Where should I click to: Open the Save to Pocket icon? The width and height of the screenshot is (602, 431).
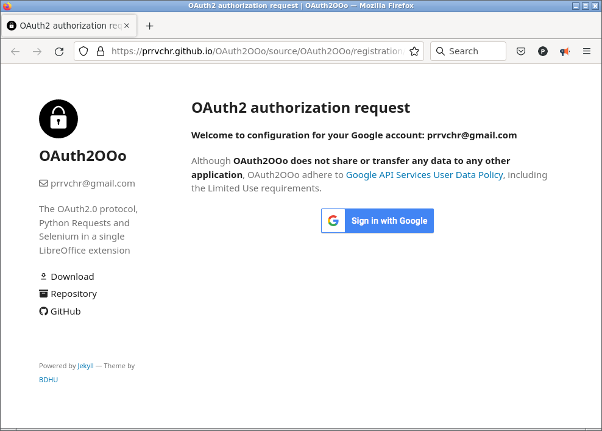pyautogui.click(x=520, y=51)
